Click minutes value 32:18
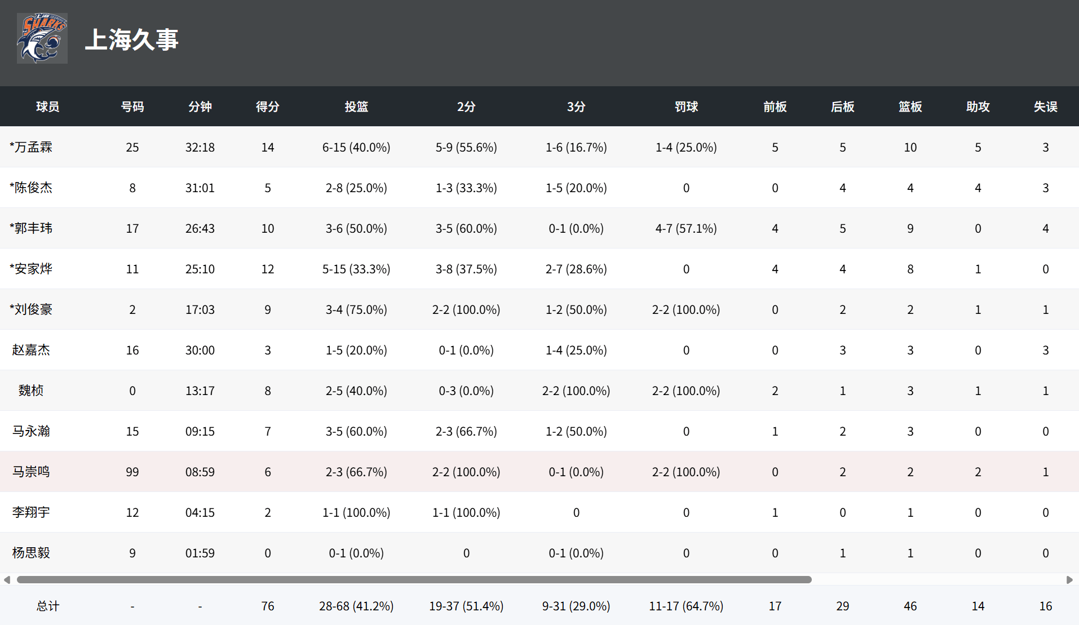1079x625 pixels. pyautogui.click(x=200, y=147)
